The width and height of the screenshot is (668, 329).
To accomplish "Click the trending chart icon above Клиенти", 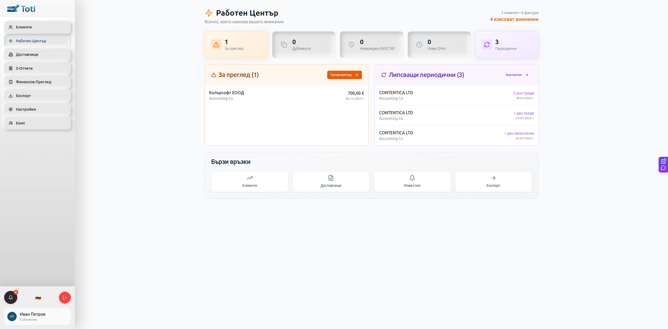I will (x=249, y=178).
